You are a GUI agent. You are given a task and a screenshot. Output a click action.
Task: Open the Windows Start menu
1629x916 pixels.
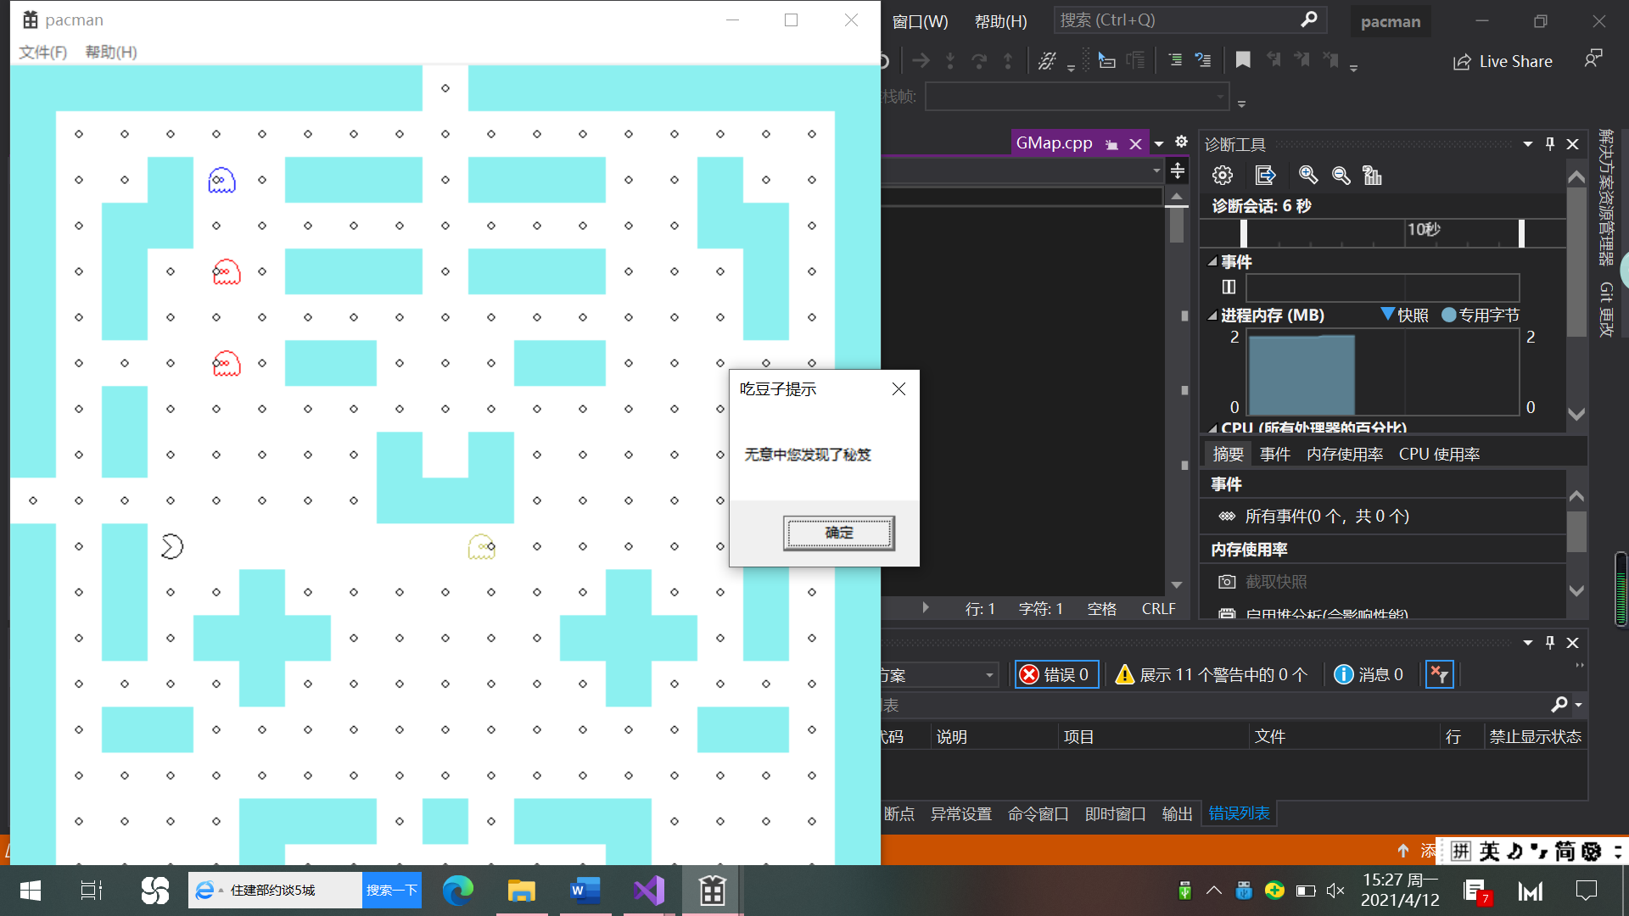click(x=30, y=891)
